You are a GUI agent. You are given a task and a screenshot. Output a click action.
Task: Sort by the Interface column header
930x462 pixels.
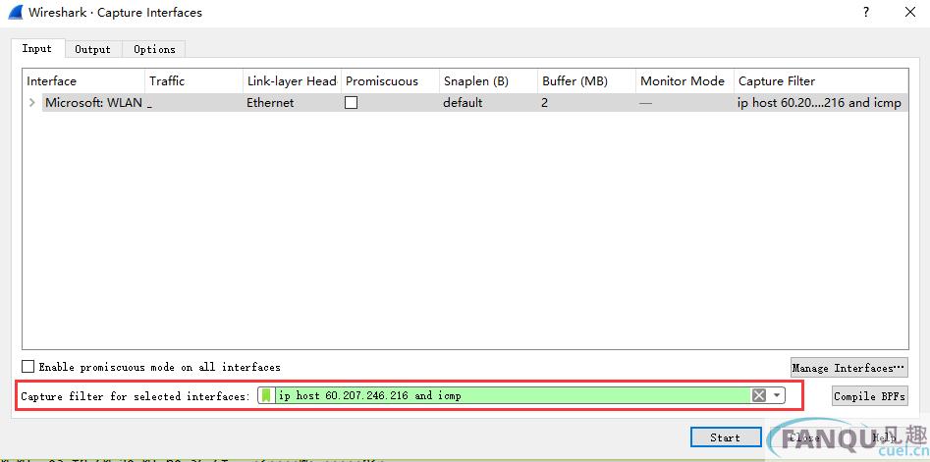(x=83, y=81)
